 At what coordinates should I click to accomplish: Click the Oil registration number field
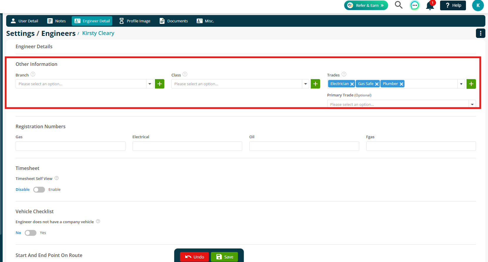point(304,146)
